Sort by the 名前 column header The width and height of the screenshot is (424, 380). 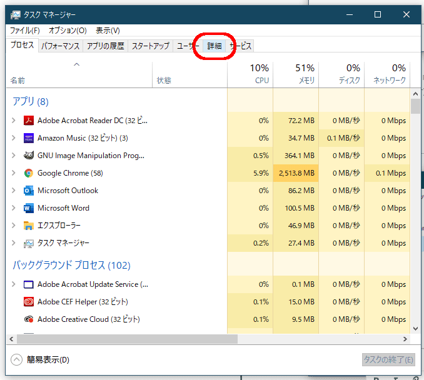pos(79,75)
